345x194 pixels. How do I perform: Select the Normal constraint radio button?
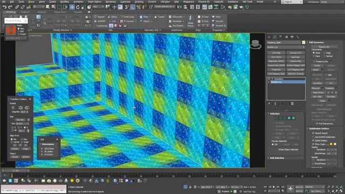tap(325, 56)
